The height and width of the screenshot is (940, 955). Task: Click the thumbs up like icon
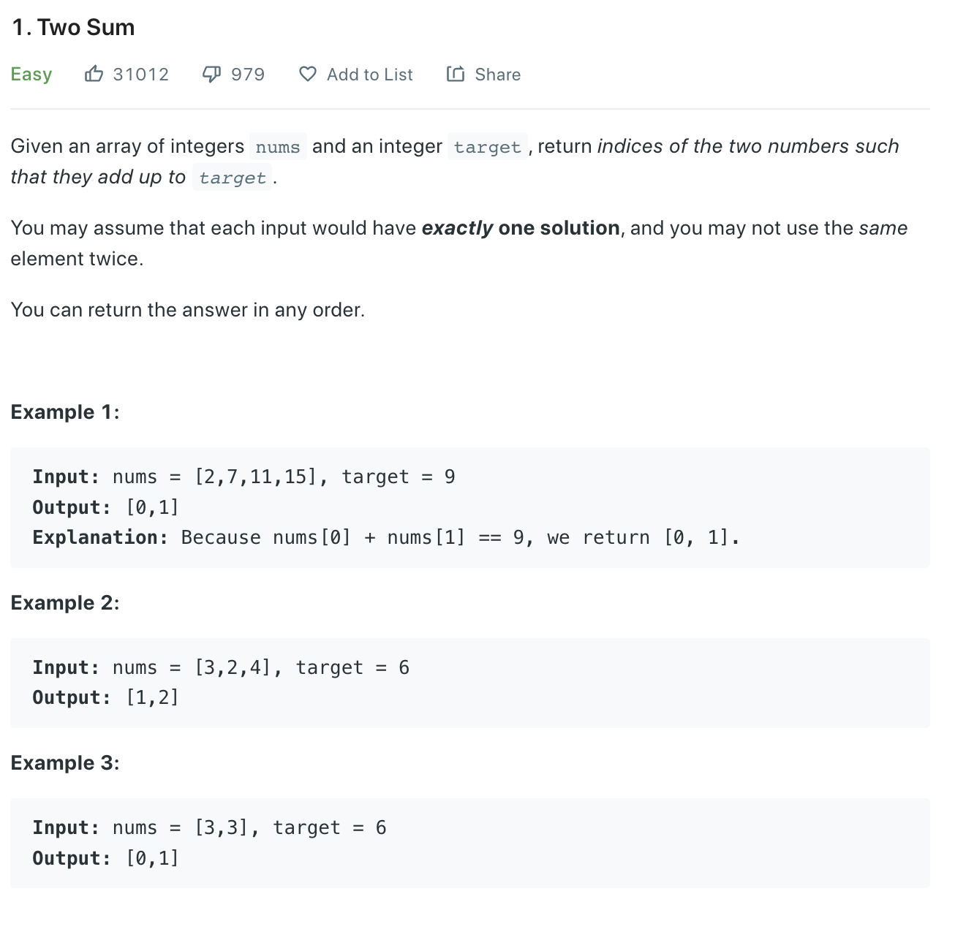(x=94, y=74)
